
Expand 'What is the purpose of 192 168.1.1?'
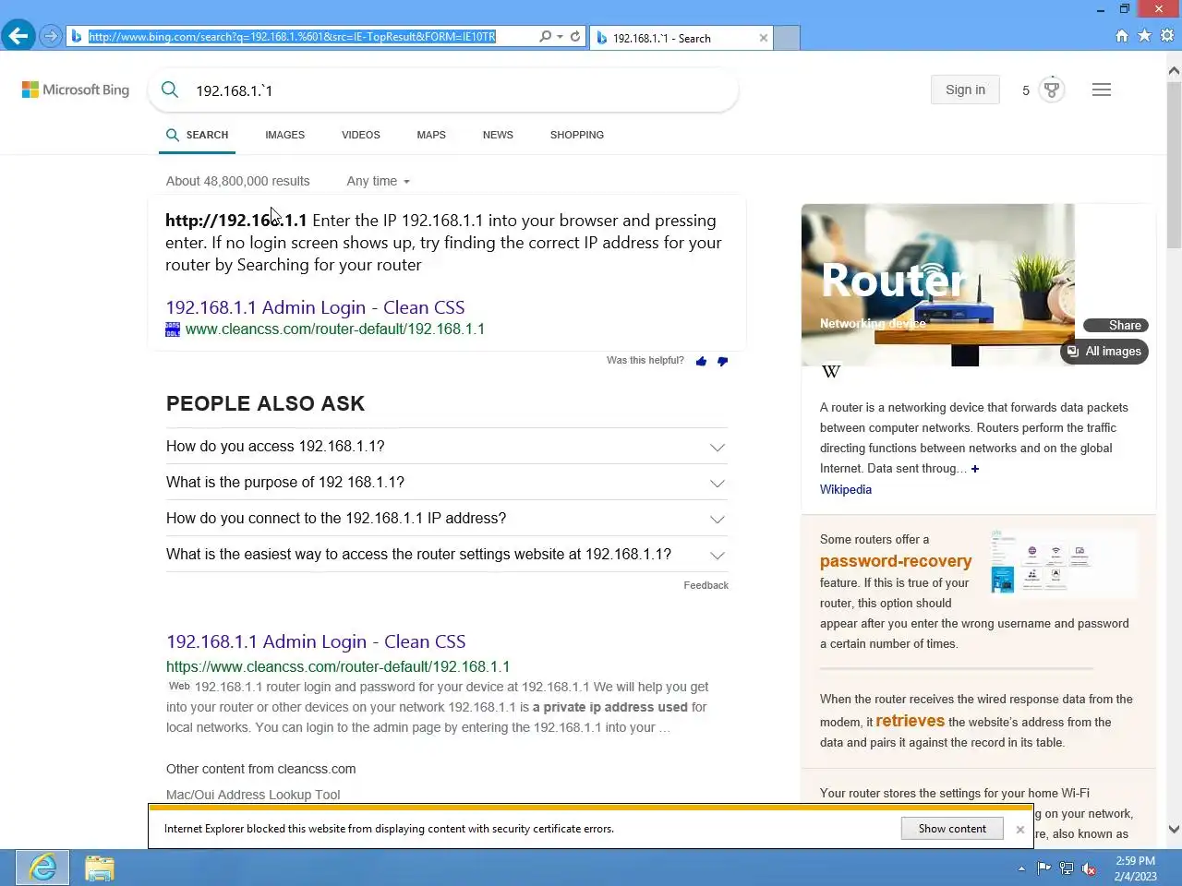tap(447, 482)
